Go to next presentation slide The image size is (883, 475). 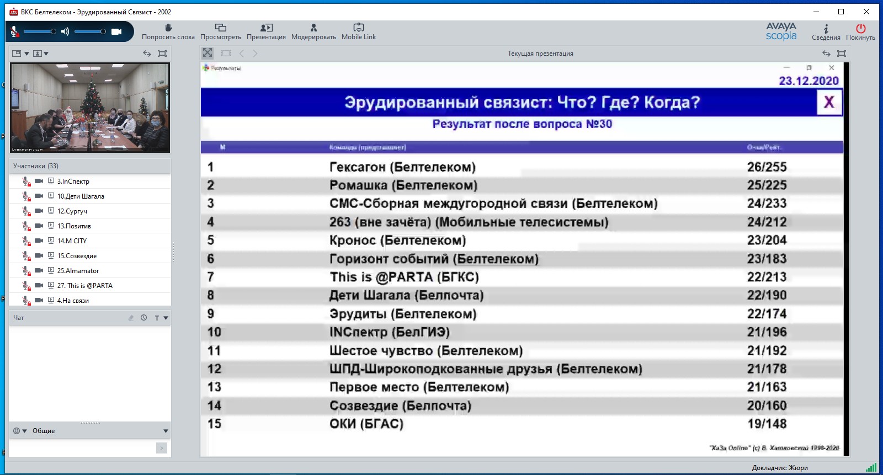click(x=255, y=54)
